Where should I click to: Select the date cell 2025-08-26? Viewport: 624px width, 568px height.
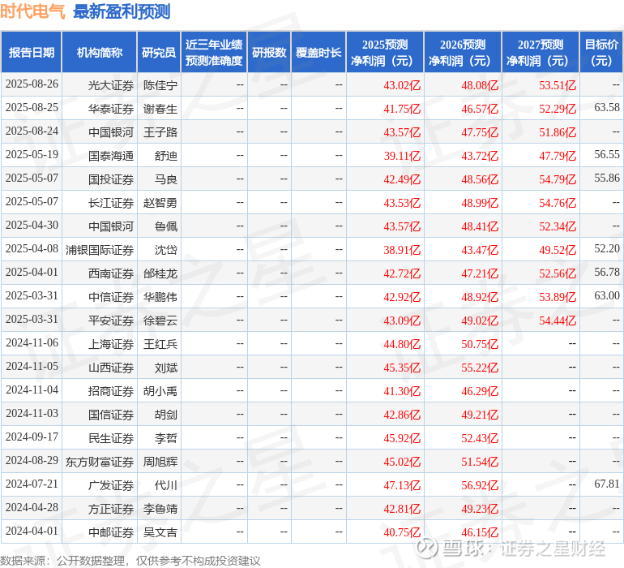(x=32, y=84)
